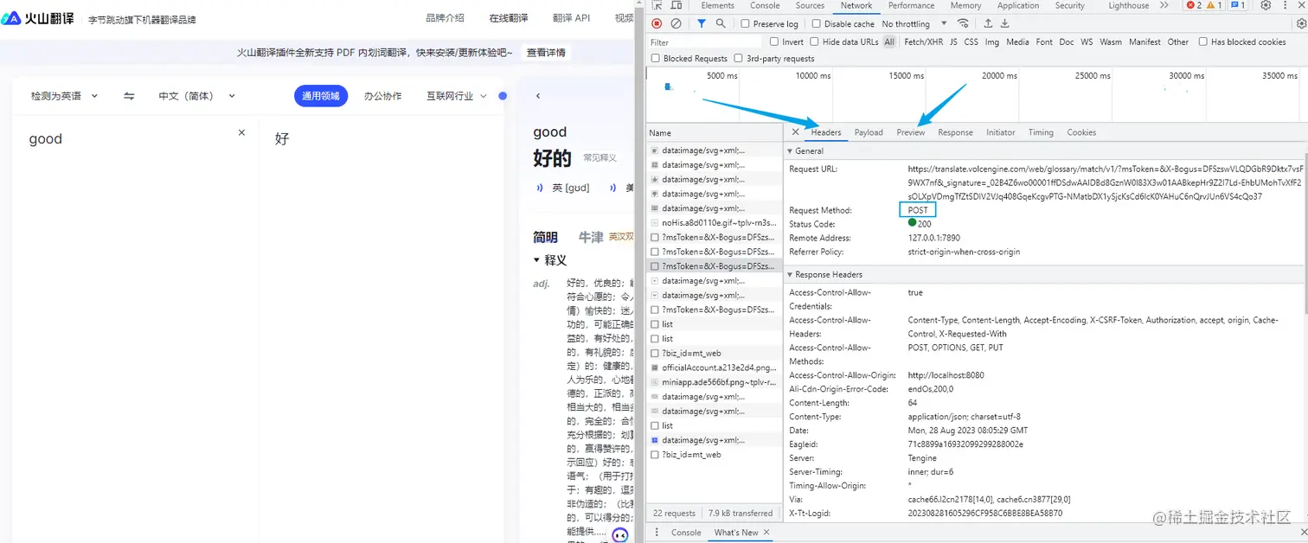Open the Cookies request tab
The width and height of the screenshot is (1308, 543).
(x=1081, y=132)
